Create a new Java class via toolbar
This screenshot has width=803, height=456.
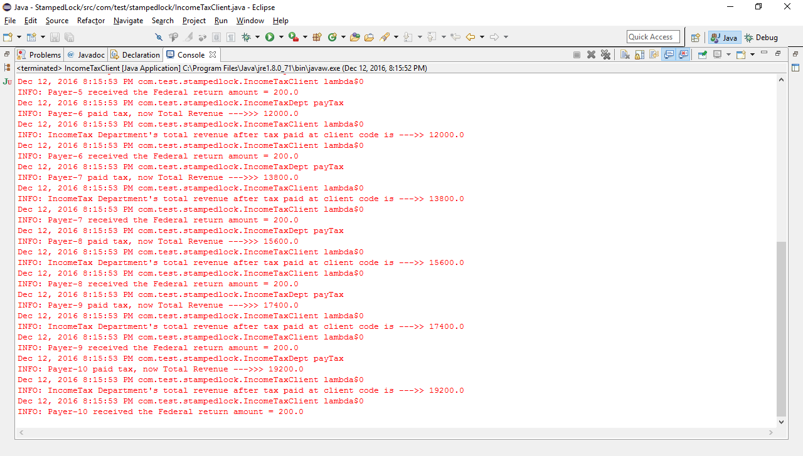pyautogui.click(x=332, y=38)
